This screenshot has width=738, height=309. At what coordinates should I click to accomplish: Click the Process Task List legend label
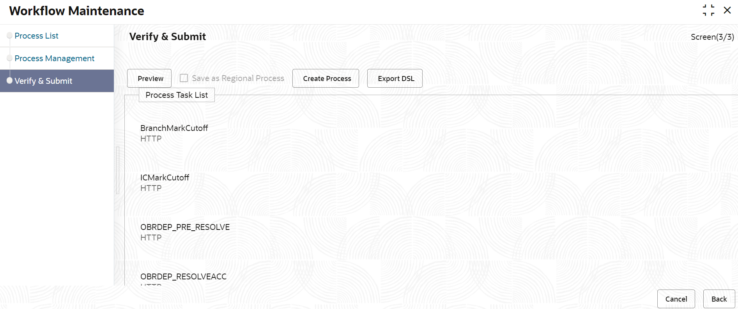tap(177, 95)
